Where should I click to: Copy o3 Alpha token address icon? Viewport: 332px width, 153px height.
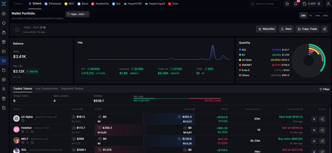[55, 117]
